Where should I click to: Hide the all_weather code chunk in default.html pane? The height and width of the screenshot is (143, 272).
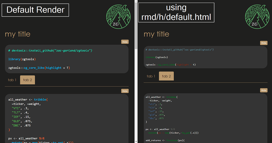click(264, 90)
